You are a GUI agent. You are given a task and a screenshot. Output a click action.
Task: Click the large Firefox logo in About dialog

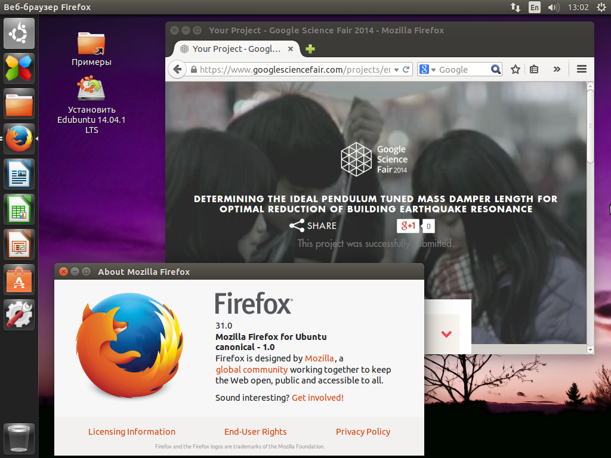129,345
